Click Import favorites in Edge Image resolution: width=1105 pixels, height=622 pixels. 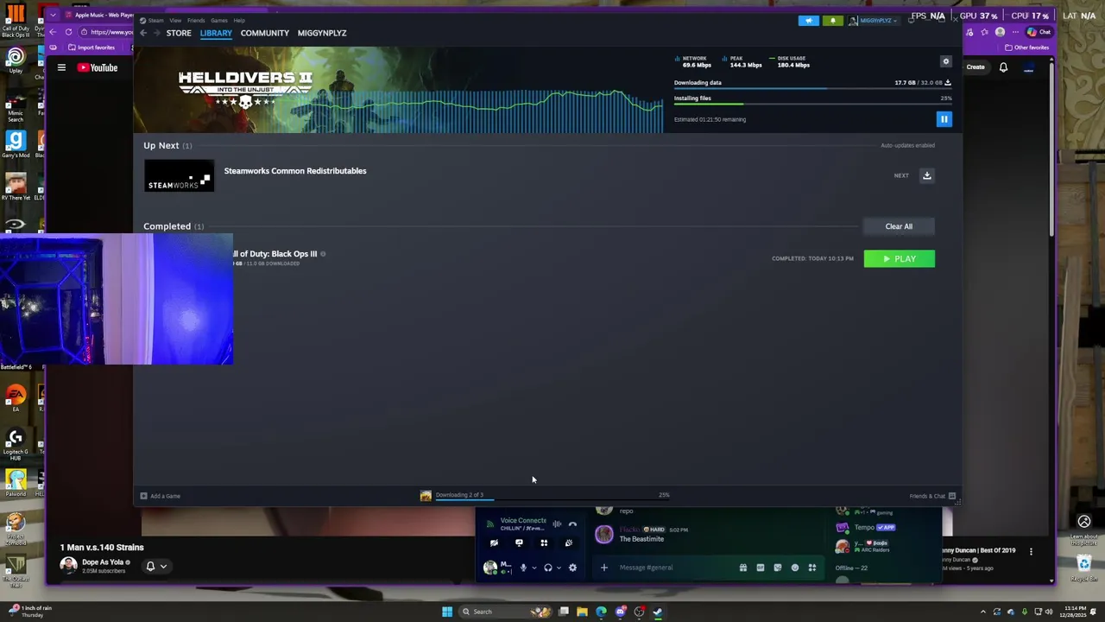92,48
